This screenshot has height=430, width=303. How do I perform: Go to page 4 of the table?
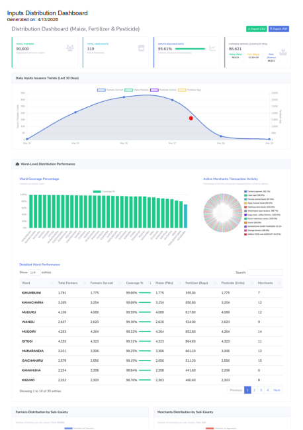click(268, 390)
